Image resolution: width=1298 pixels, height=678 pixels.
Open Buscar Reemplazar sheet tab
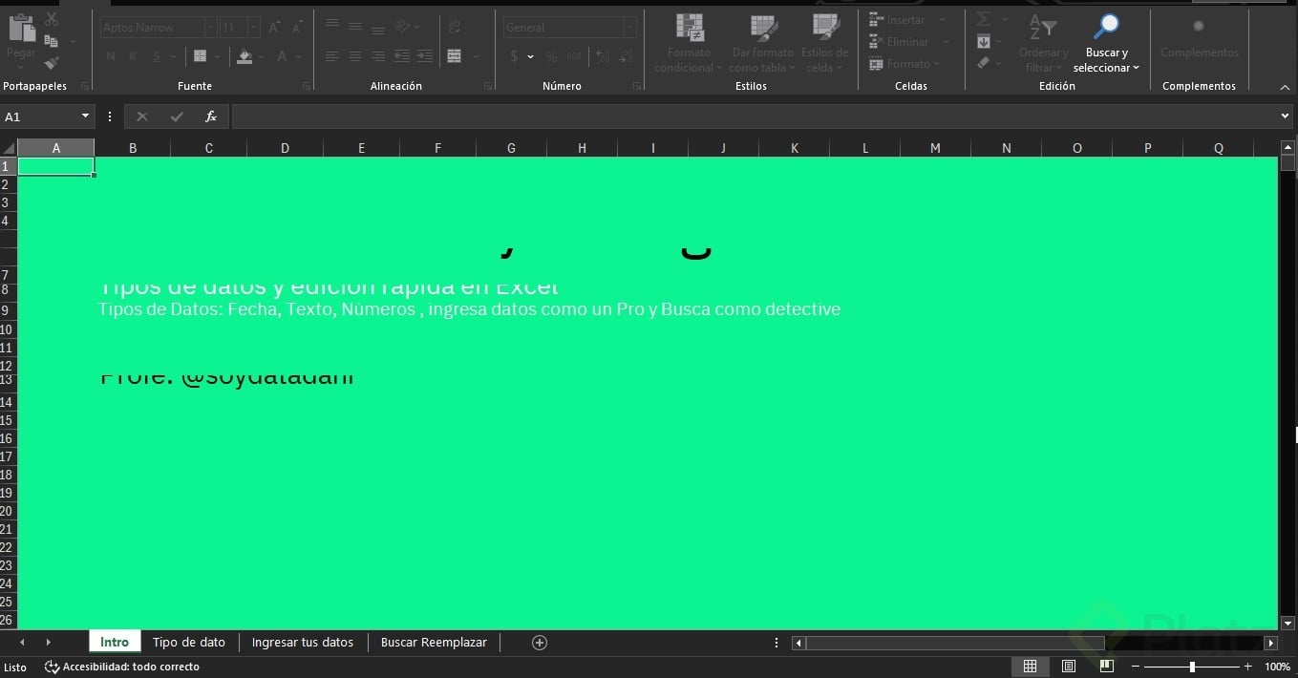coord(434,643)
